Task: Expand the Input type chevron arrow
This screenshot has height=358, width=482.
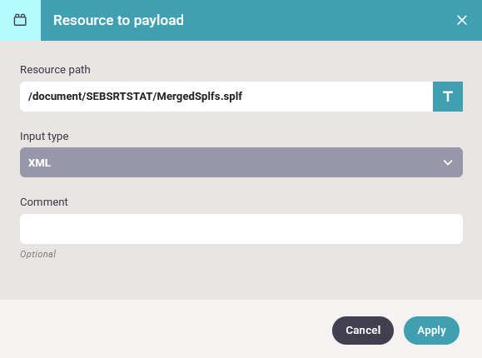Action: click(448, 162)
